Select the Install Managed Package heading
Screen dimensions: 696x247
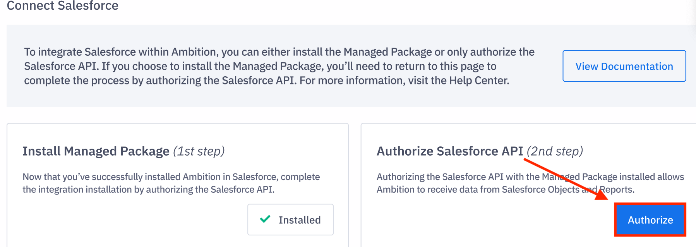coord(96,151)
